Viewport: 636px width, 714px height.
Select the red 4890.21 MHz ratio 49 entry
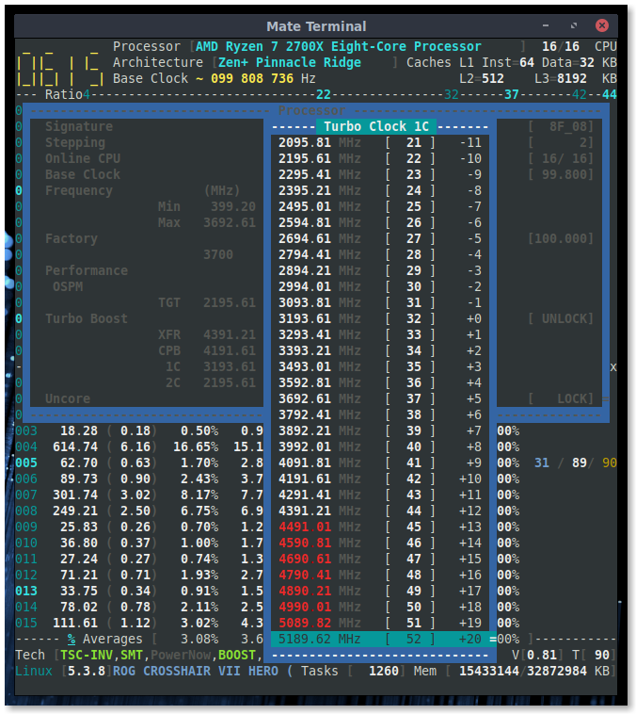[x=380, y=591]
